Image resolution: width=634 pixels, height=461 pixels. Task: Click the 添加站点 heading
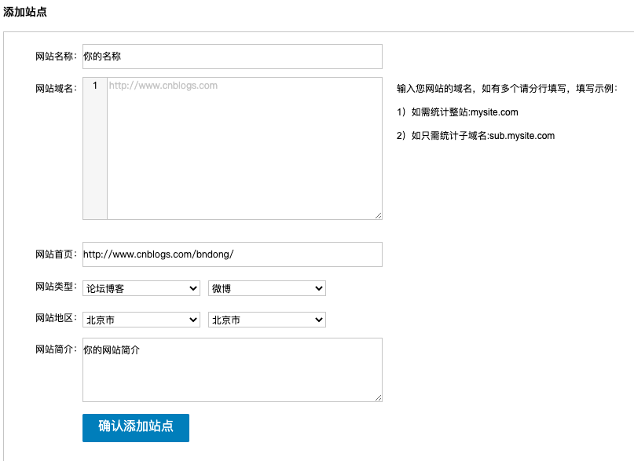tap(25, 12)
